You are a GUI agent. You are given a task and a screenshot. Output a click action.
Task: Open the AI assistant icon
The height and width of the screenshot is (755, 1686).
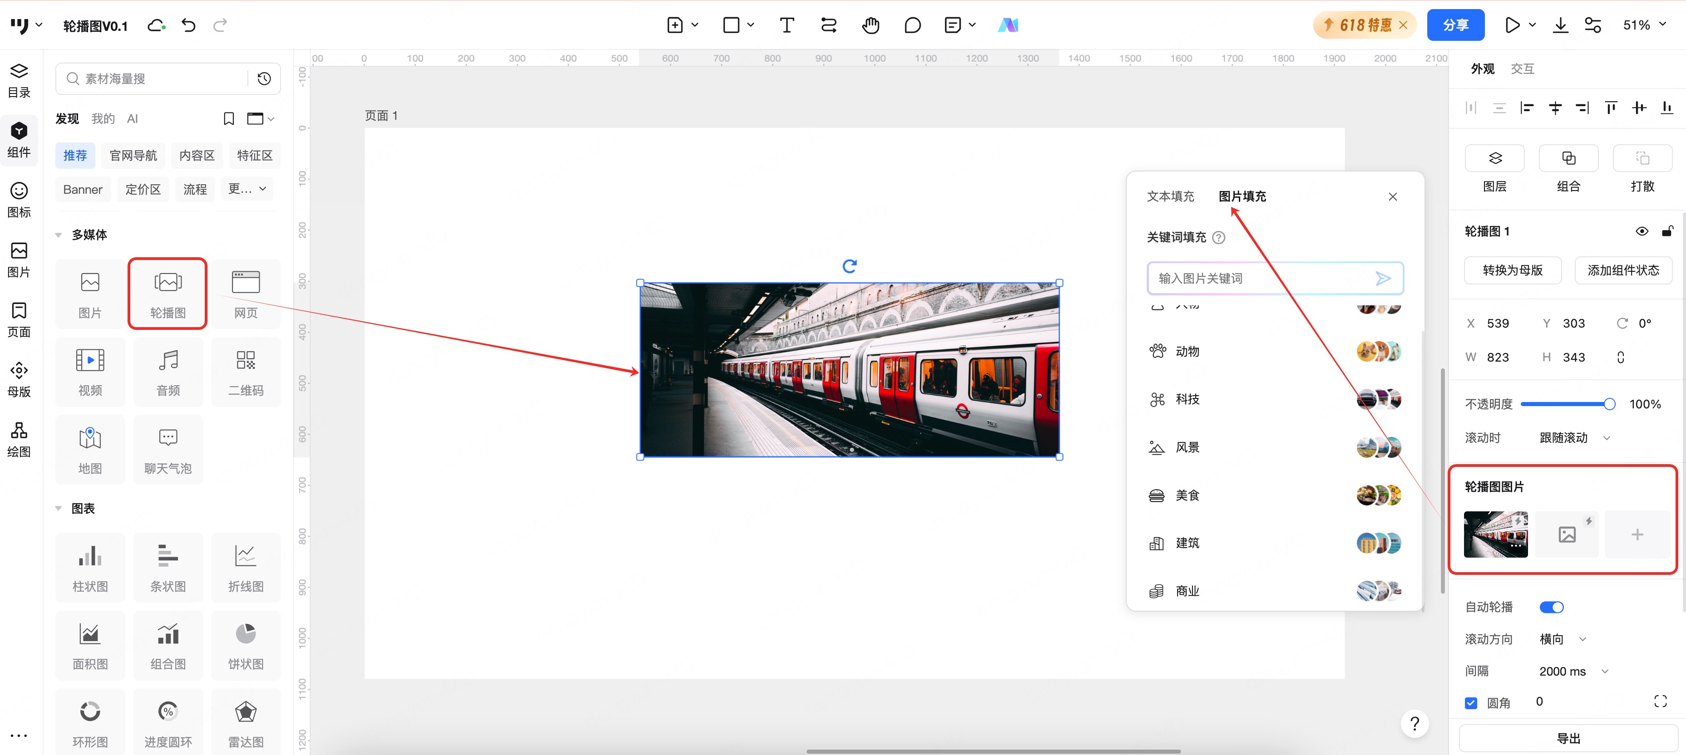pyautogui.click(x=1008, y=25)
